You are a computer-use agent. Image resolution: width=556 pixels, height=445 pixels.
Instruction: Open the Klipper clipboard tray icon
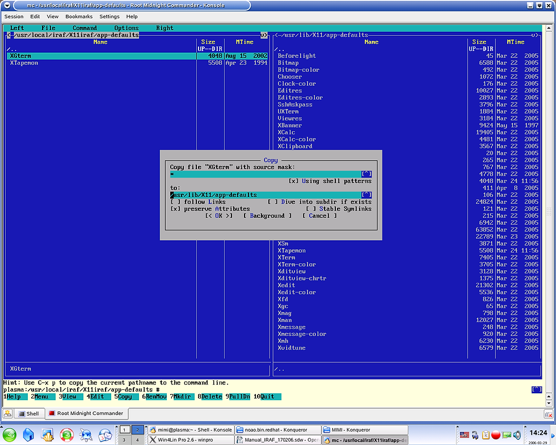point(486,435)
